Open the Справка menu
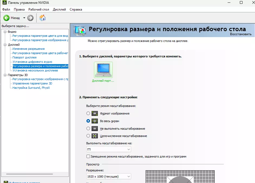 (76, 9)
